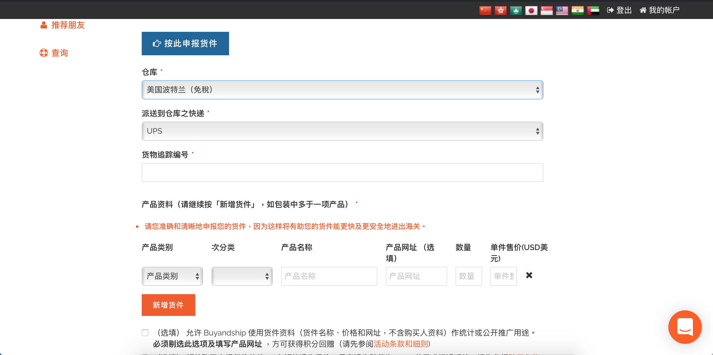This screenshot has height=355, width=713.
Task: Open the 仓库 warehouse dropdown
Action: click(x=342, y=90)
